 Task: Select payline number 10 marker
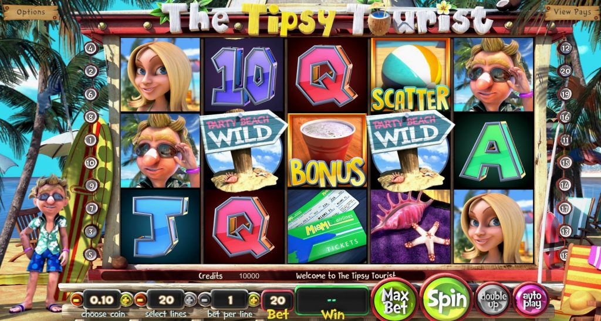pos(91,163)
